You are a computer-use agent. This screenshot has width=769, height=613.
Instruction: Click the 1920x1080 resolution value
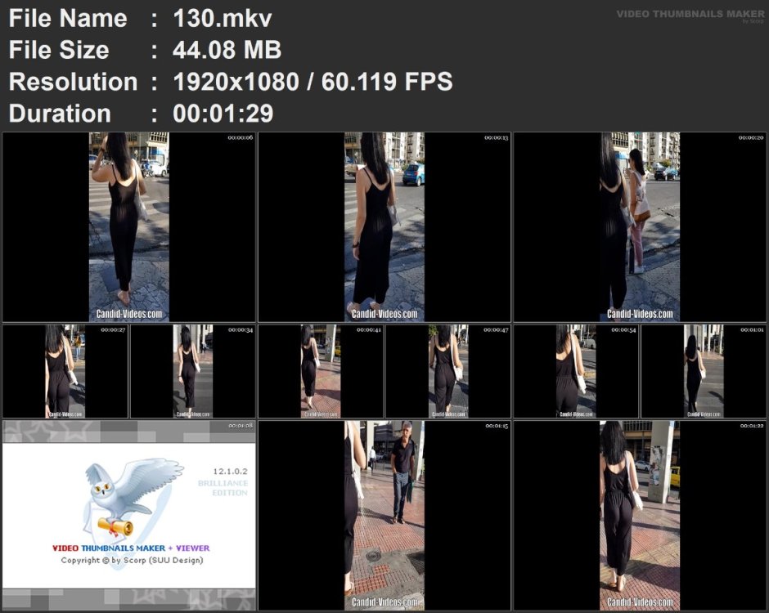[x=236, y=82]
